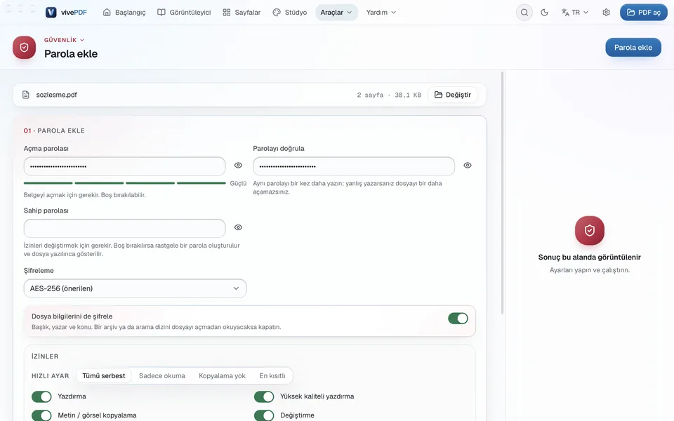
Task: Open the search magnifier icon
Action: [524, 13]
